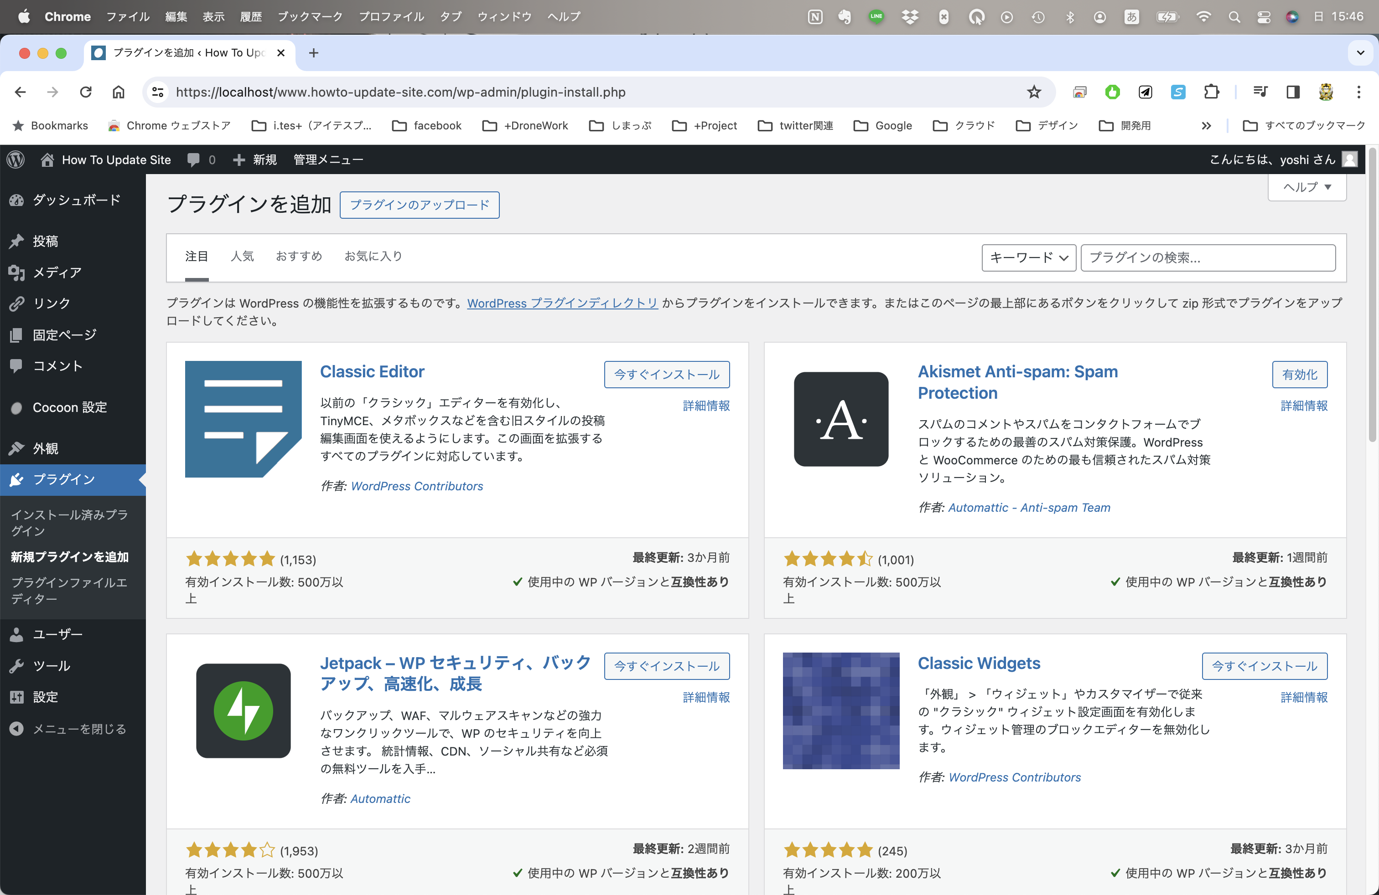Viewport: 1379px width, 895px height.
Task: Switch to the 注目 tab
Action: tap(197, 256)
